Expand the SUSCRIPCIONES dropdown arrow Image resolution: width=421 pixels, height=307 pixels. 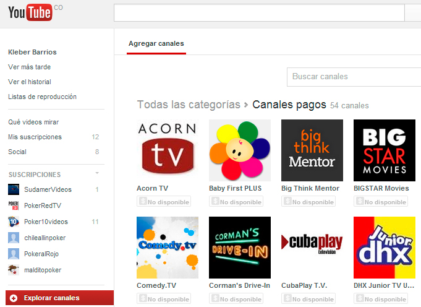point(97,173)
